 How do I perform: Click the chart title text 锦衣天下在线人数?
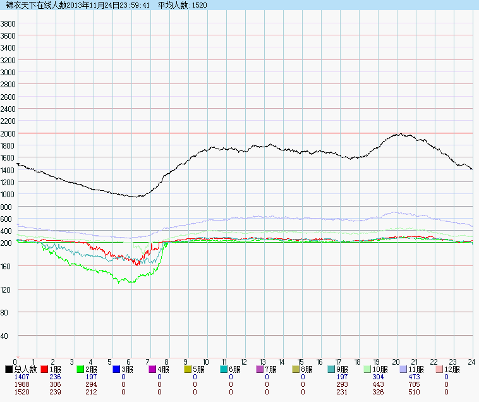pyautogui.click(x=35, y=5)
